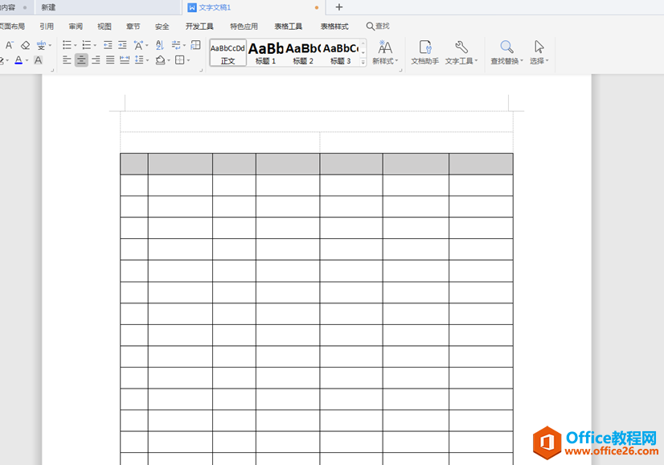Switch to the 表格工具 ribbon tab
Image resolution: width=664 pixels, height=465 pixels.
click(x=288, y=27)
